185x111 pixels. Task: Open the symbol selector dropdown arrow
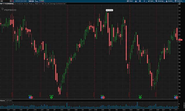[x=11, y=1]
